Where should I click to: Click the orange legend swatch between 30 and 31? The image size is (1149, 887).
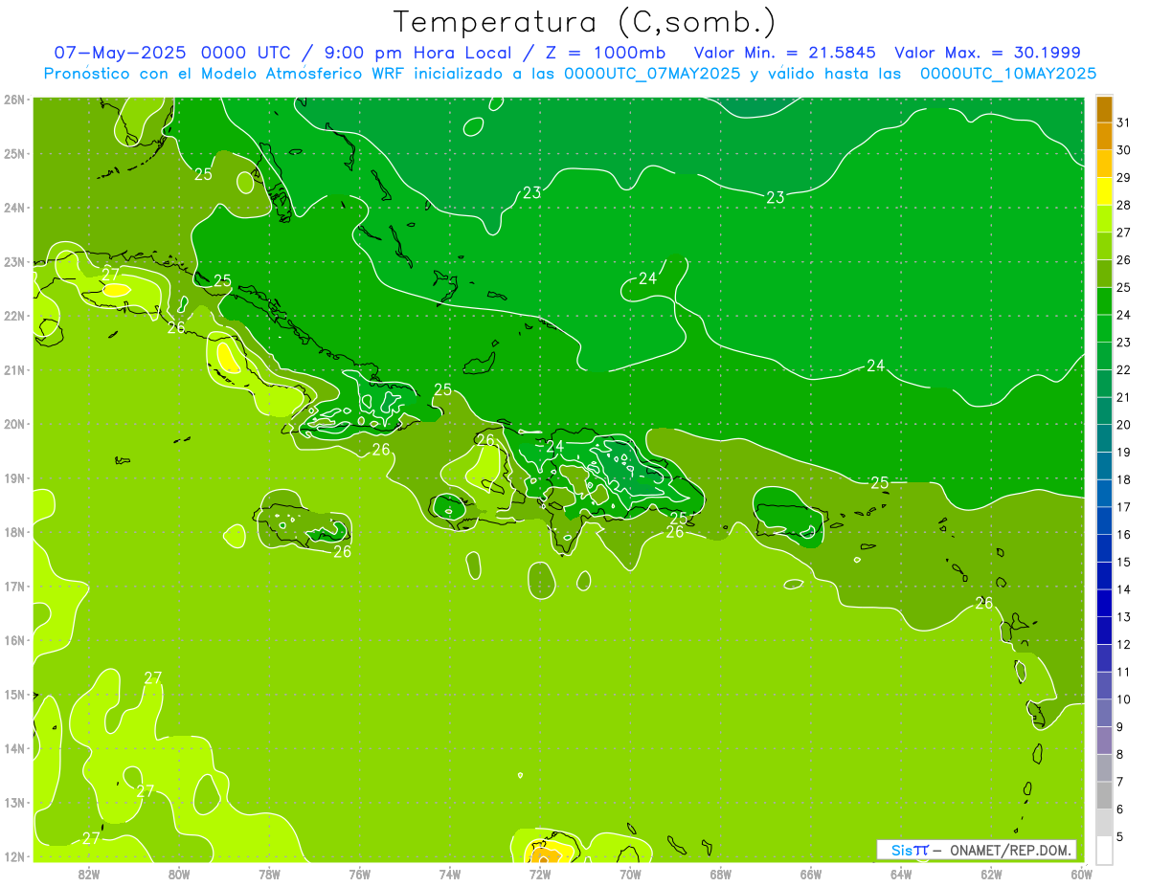coord(1104,137)
